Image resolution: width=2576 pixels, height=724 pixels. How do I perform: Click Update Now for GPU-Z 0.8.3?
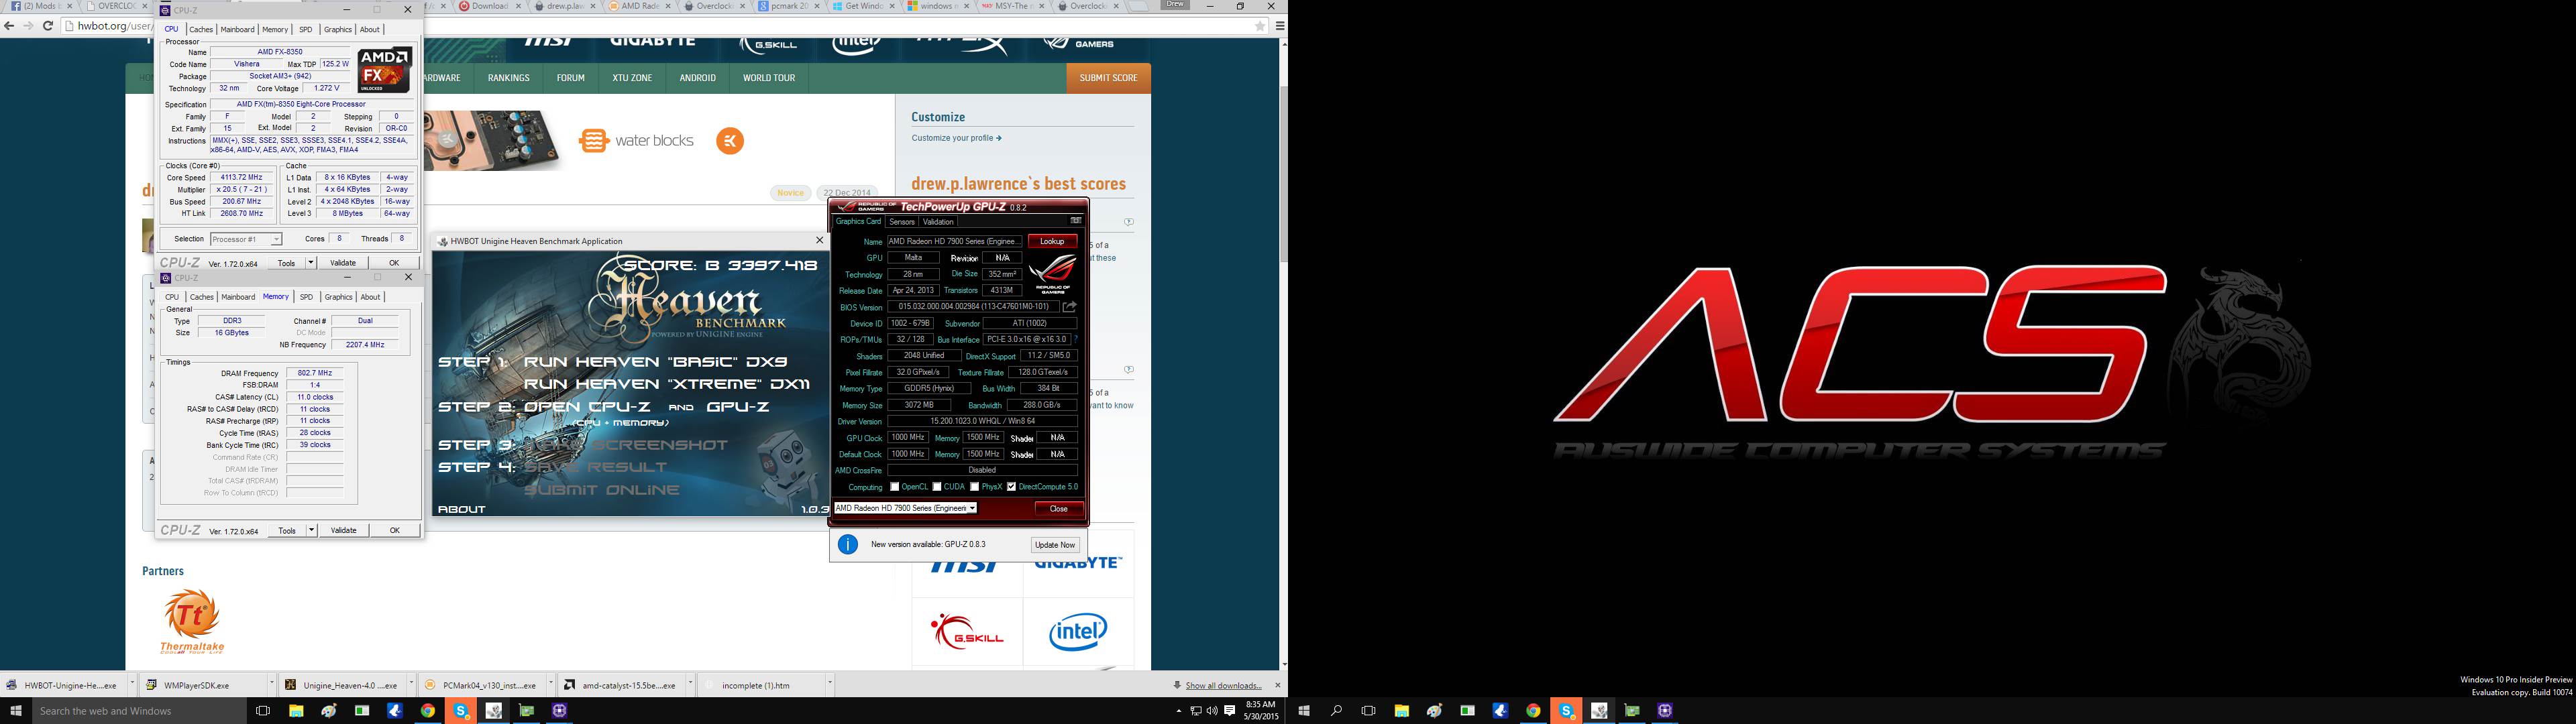(x=1055, y=545)
